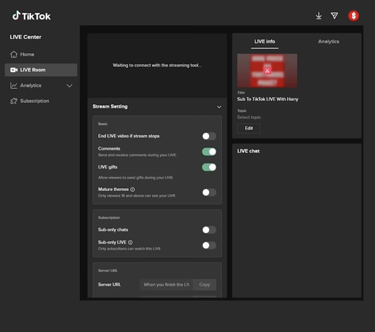Click the Stream Setting heading
This screenshot has width=375, height=332.
tap(110, 106)
